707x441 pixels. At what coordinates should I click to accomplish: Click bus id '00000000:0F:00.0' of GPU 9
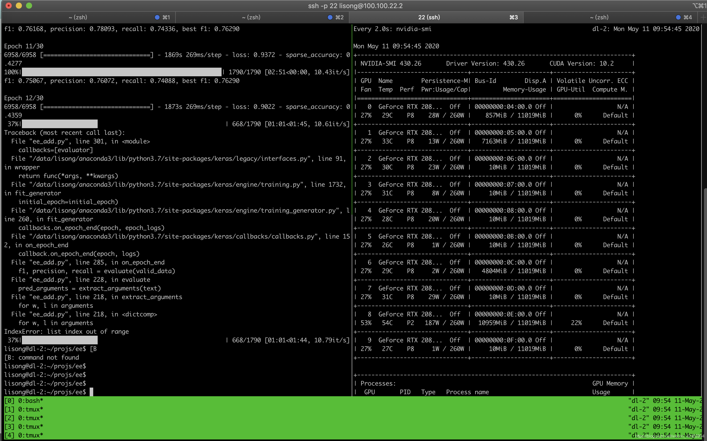pos(503,340)
